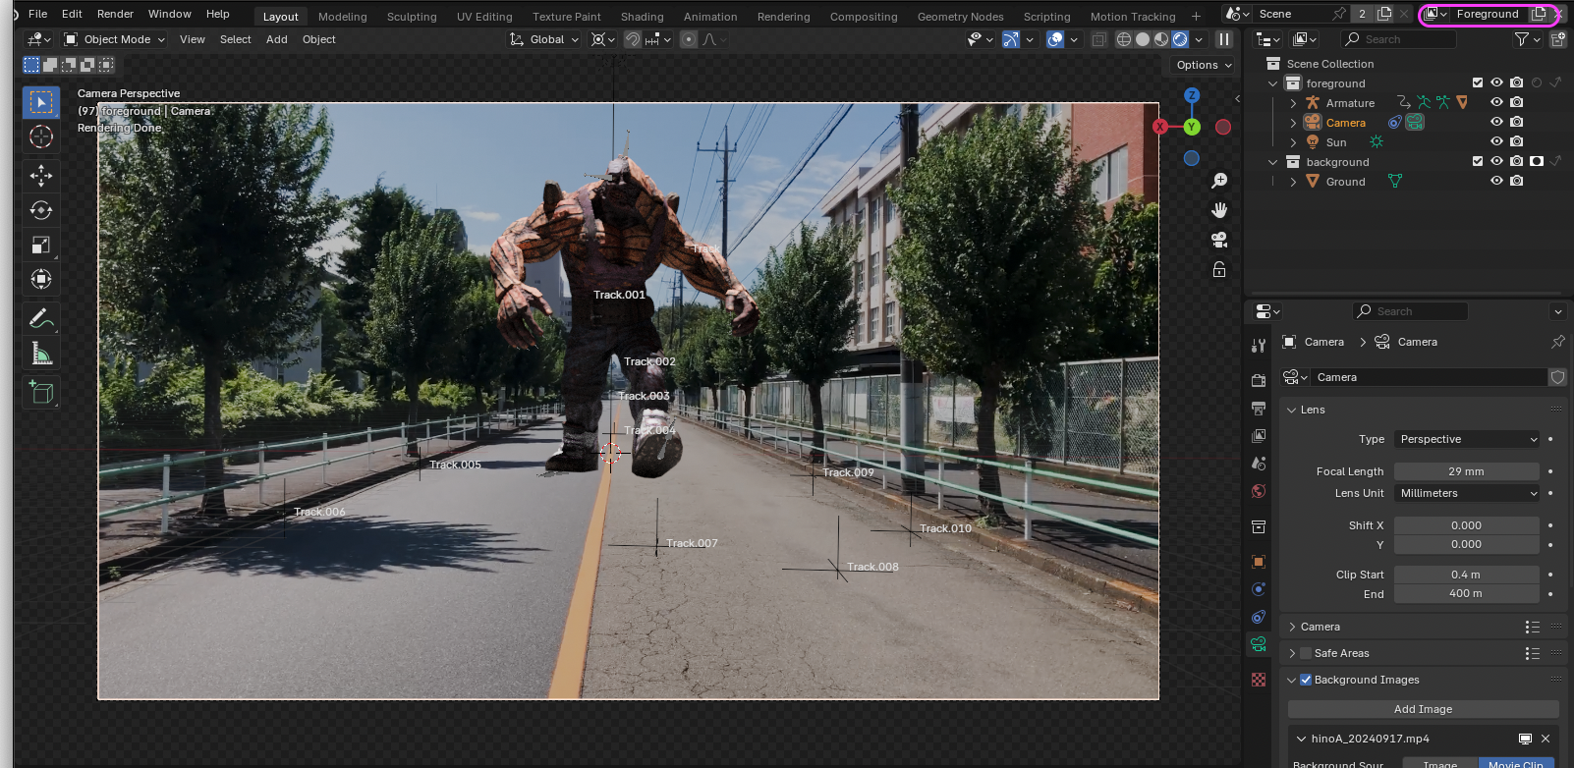Hide the Armature in the viewport
The height and width of the screenshot is (768, 1574).
1496,102
